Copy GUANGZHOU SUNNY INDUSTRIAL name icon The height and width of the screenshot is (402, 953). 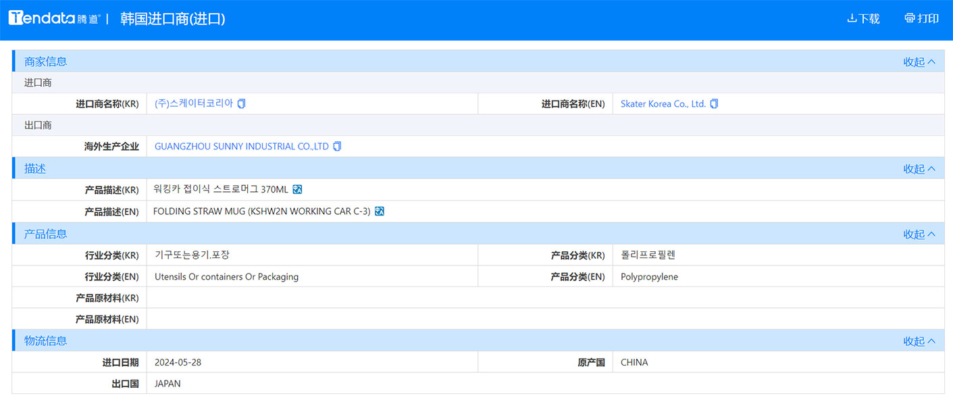[337, 147]
